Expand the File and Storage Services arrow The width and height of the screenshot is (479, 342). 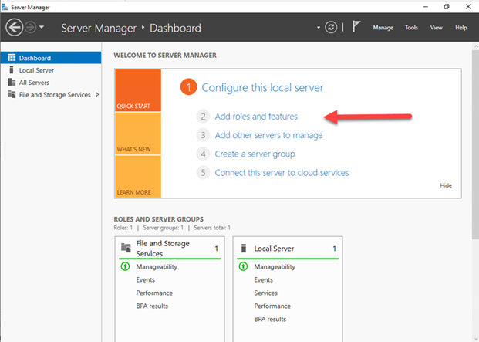click(x=97, y=95)
